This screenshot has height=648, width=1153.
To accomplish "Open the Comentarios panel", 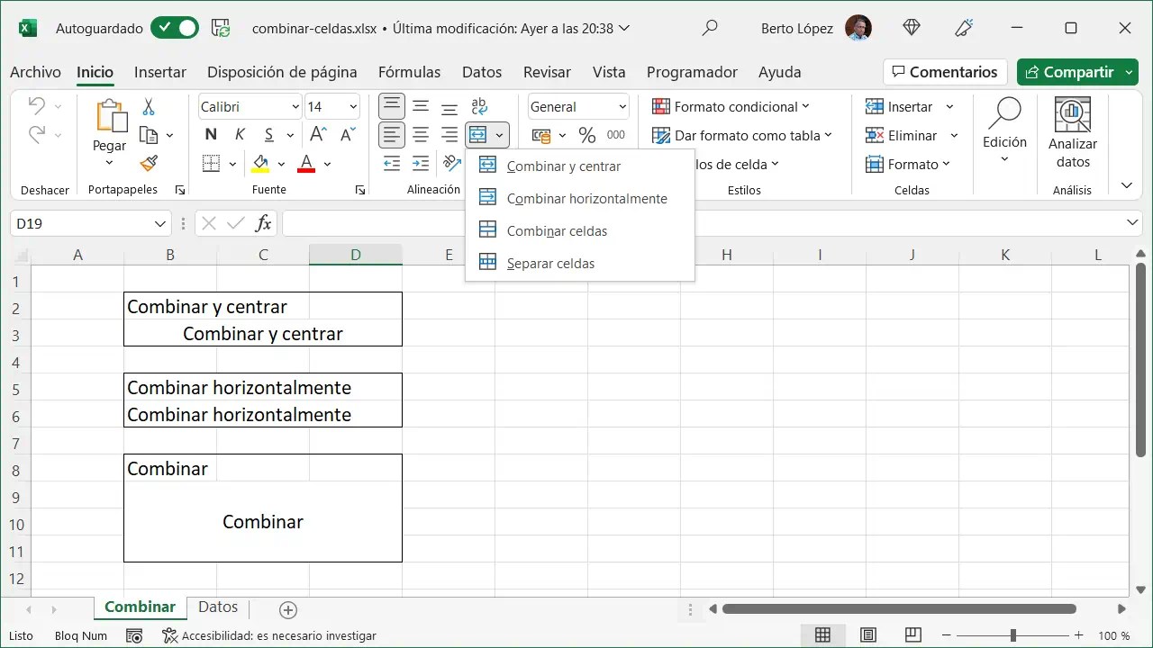I will (x=945, y=72).
